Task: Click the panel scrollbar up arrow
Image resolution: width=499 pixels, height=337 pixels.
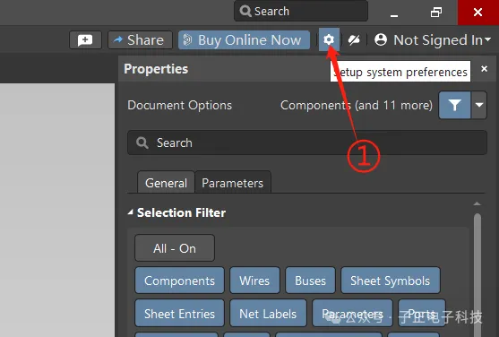Action: pos(477,203)
